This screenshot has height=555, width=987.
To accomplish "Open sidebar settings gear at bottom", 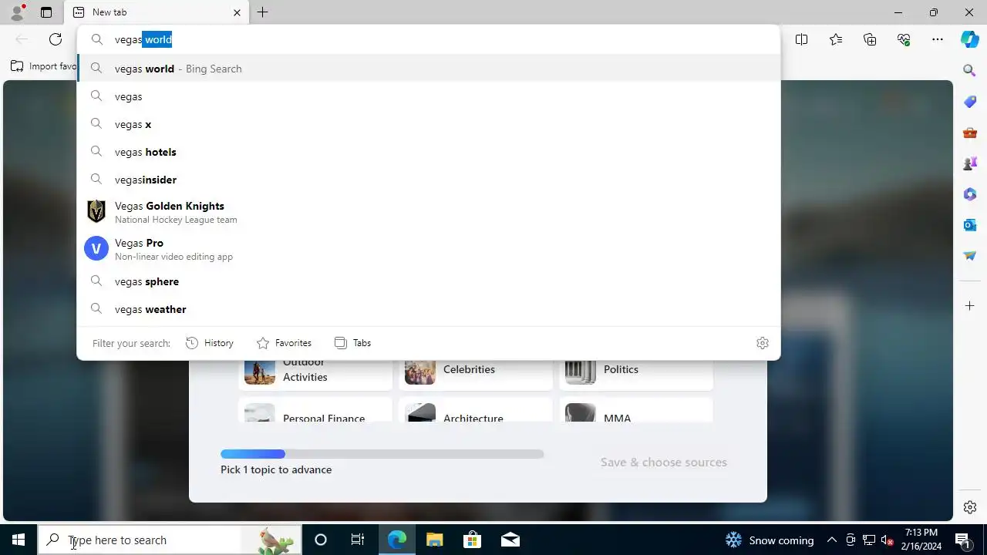I will coord(970,507).
